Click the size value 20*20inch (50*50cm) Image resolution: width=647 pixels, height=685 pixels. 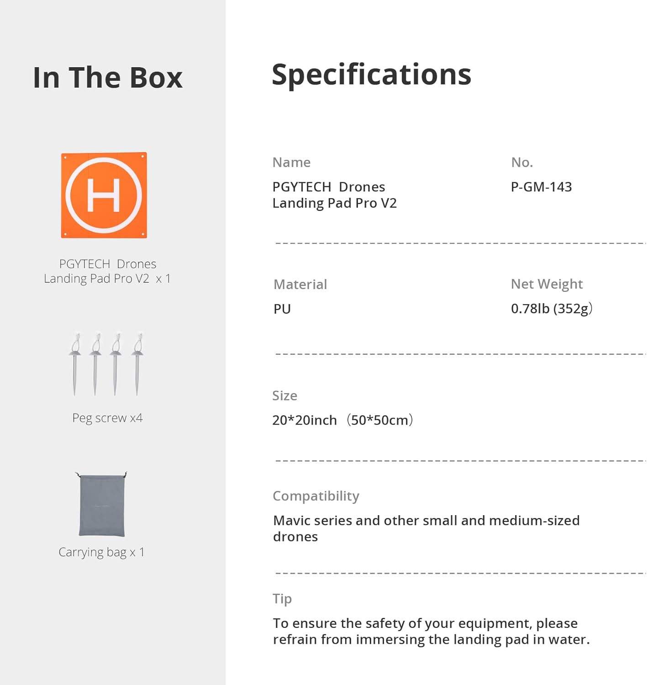343,420
